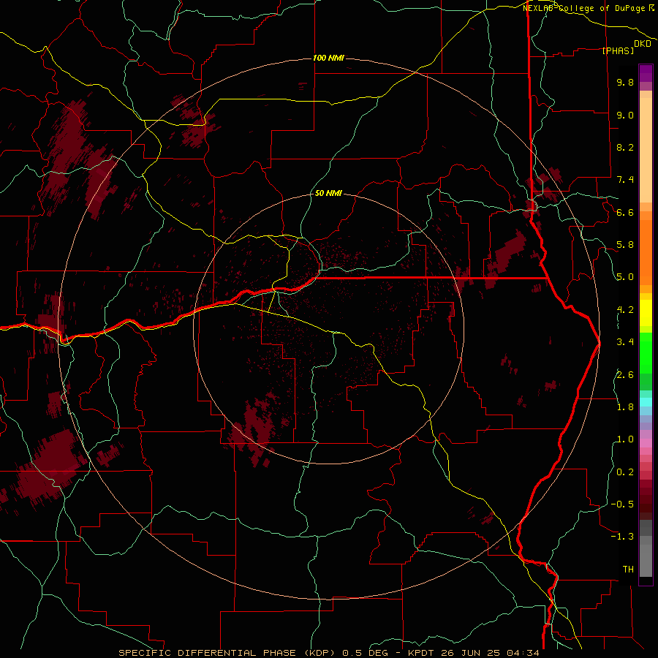The height and width of the screenshot is (658, 658).
Task: Click the 7.4 scale value
Action: pyautogui.click(x=625, y=180)
